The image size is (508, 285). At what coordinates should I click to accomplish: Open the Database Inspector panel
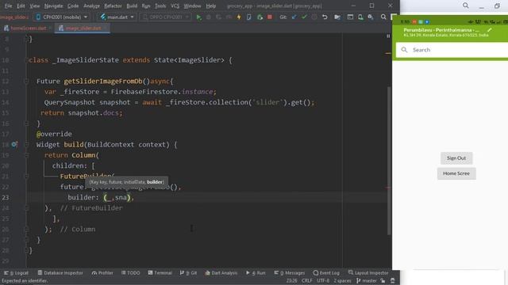coord(60,273)
